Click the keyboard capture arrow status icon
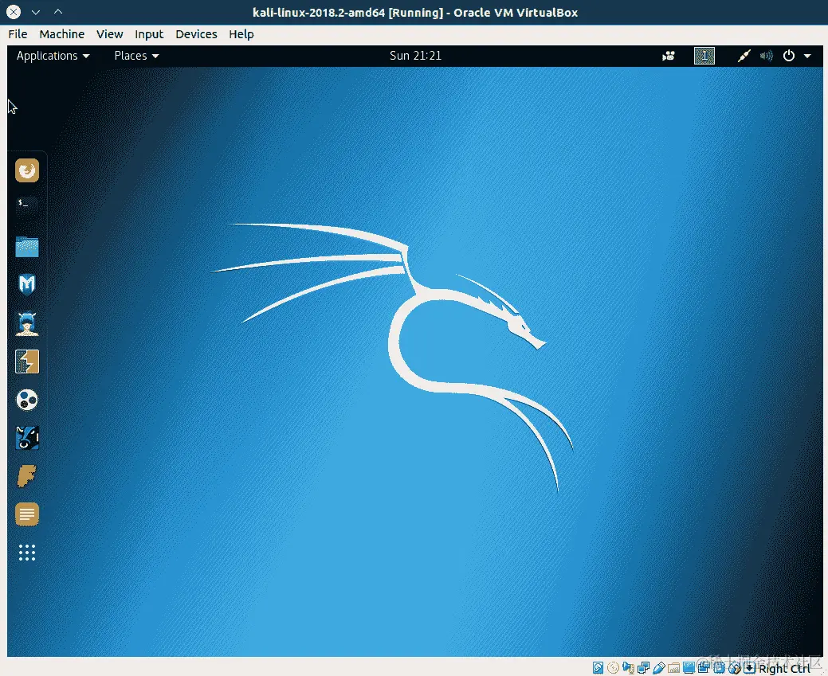The height and width of the screenshot is (676, 828). (x=749, y=668)
